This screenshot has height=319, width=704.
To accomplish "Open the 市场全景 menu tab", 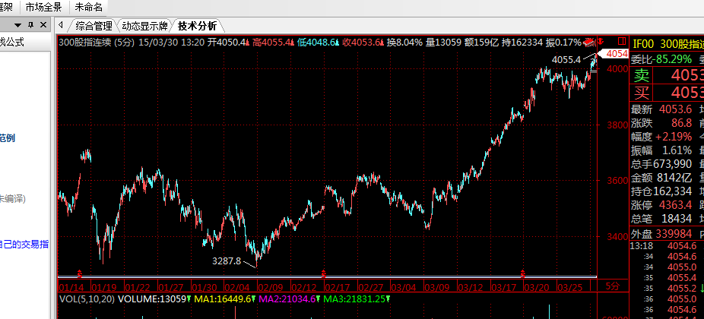I will coord(45,7).
